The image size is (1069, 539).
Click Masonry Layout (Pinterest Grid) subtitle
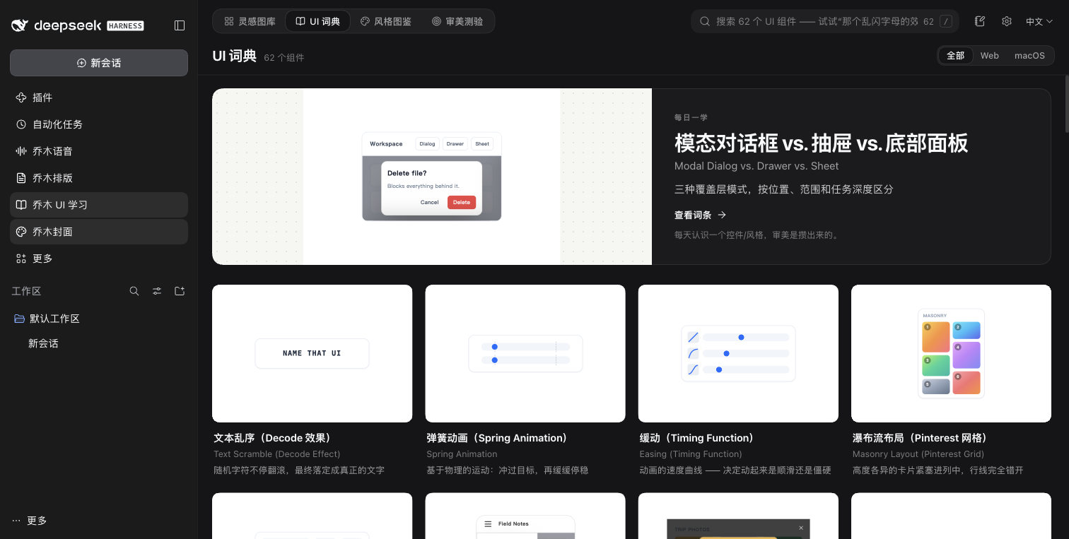(x=918, y=454)
